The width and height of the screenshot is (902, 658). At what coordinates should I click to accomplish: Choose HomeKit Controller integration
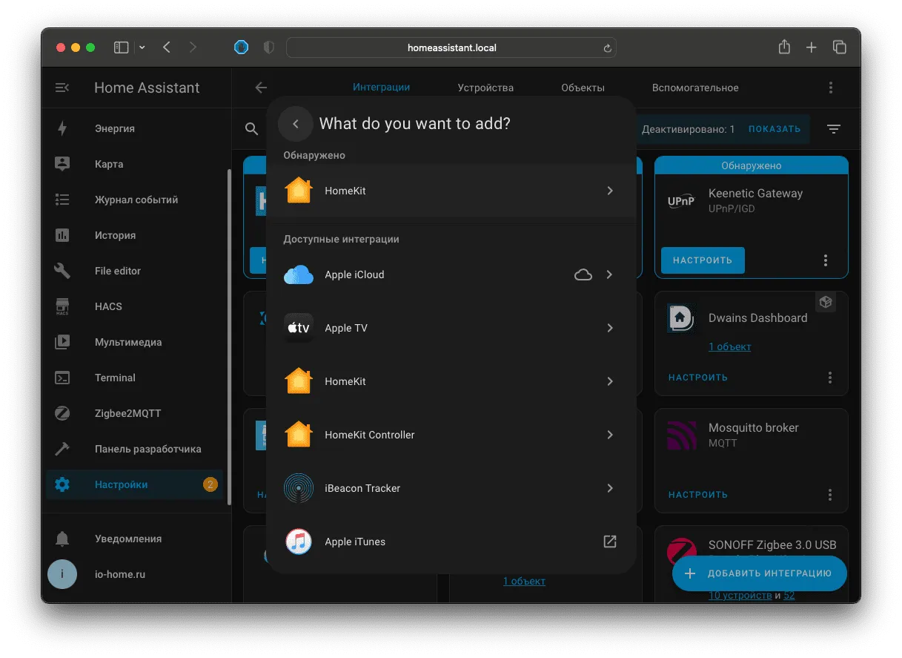pyautogui.click(x=451, y=435)
